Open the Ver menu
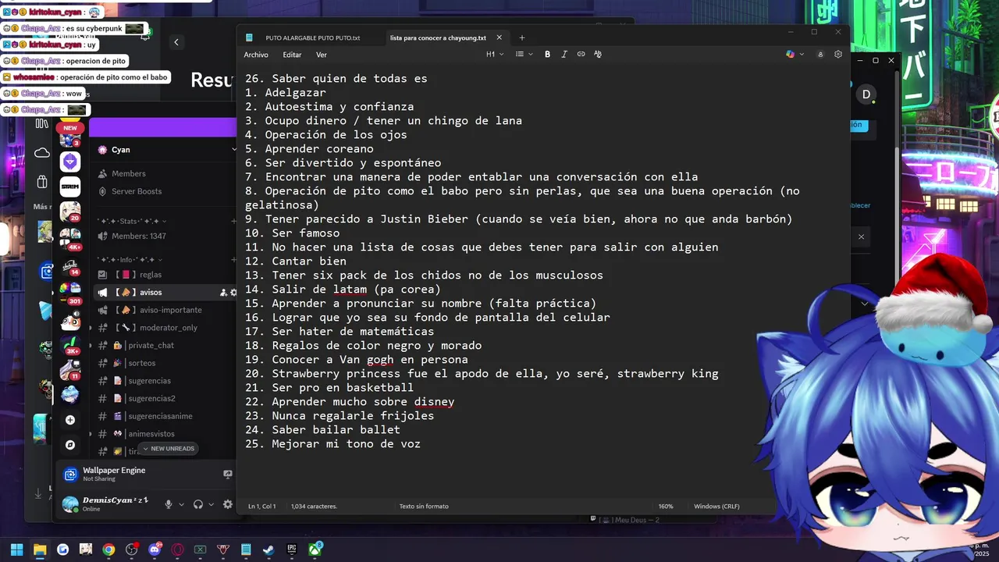The height and width of the screenshot is (562, 999). point(322,55)
